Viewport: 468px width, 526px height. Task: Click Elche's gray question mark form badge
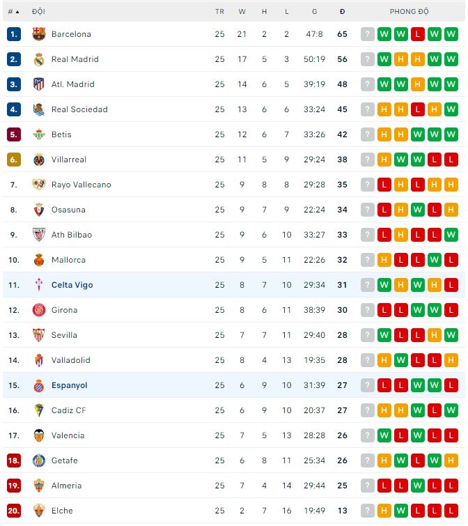click(368, 511)
